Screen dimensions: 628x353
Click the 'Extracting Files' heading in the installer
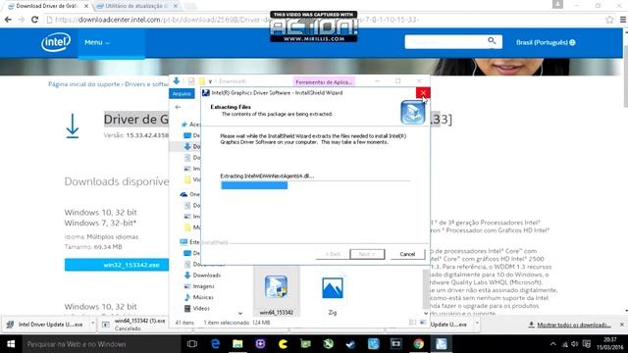231,107
